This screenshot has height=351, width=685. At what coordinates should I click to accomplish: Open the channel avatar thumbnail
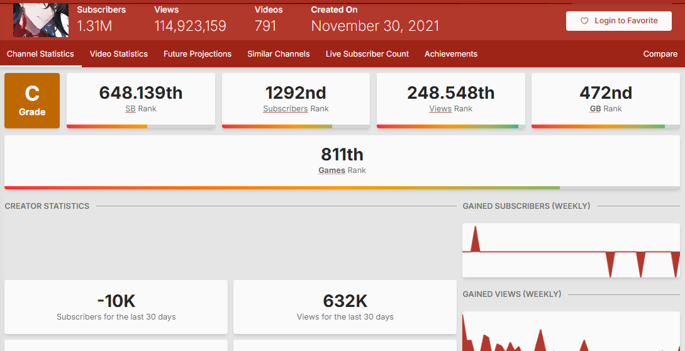click(x=41, y=19)
